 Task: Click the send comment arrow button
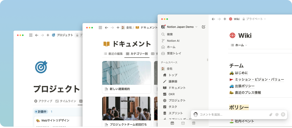(283, 114)
